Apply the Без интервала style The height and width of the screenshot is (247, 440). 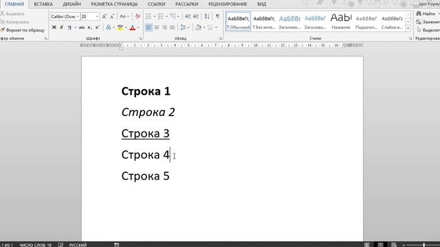264,22
